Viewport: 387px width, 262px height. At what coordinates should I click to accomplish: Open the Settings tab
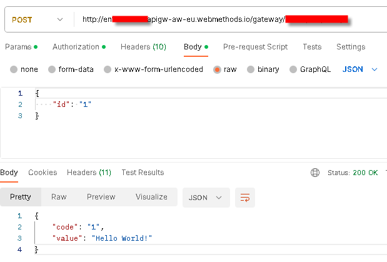(x=351, y=47)
